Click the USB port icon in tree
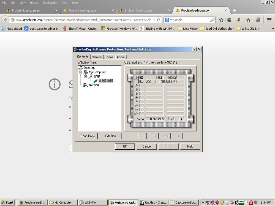This screenshot has height=206, width=275. point(91,76)
